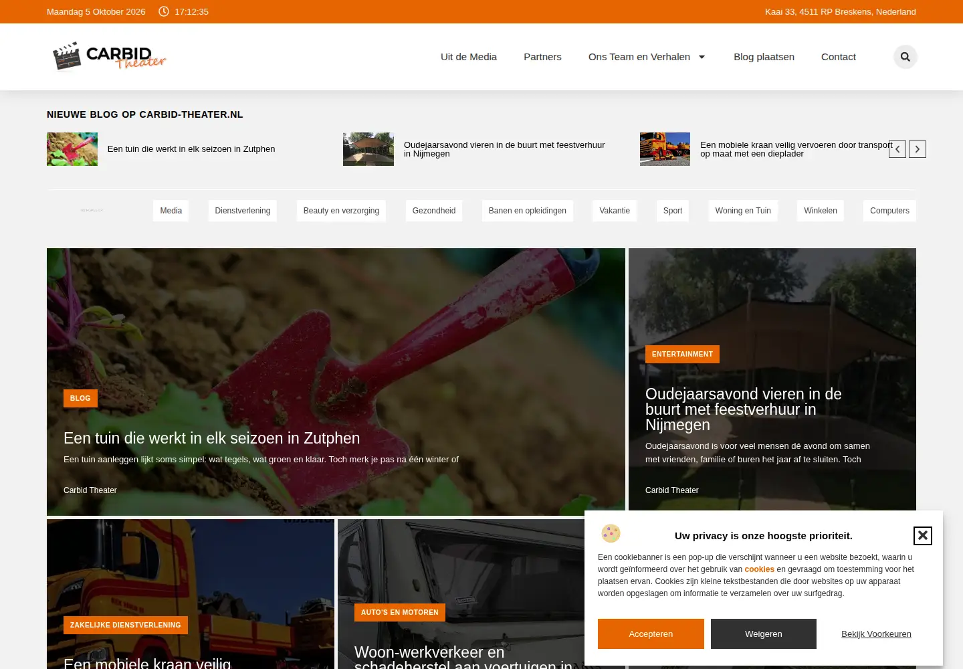Select the Beauty en verzorging category

coord(341,211)
